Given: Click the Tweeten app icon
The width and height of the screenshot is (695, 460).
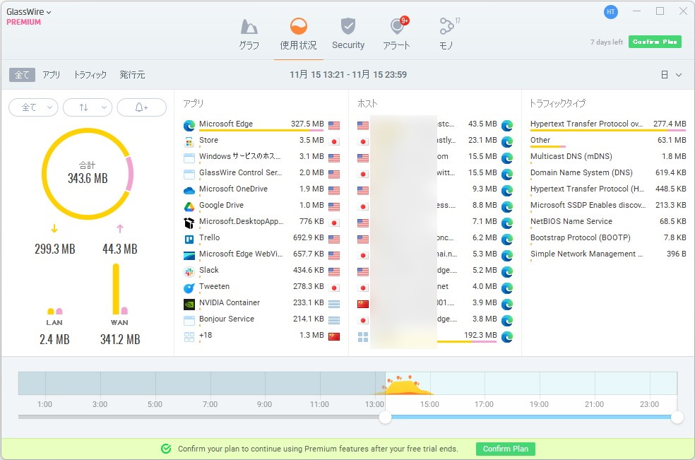Looking at the screenshot, I should pos(189,288).
